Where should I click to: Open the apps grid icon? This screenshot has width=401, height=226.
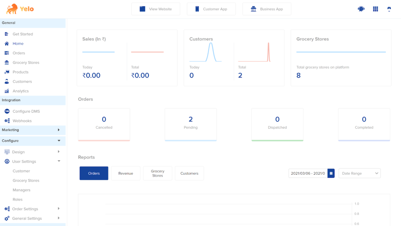point(376,9)
